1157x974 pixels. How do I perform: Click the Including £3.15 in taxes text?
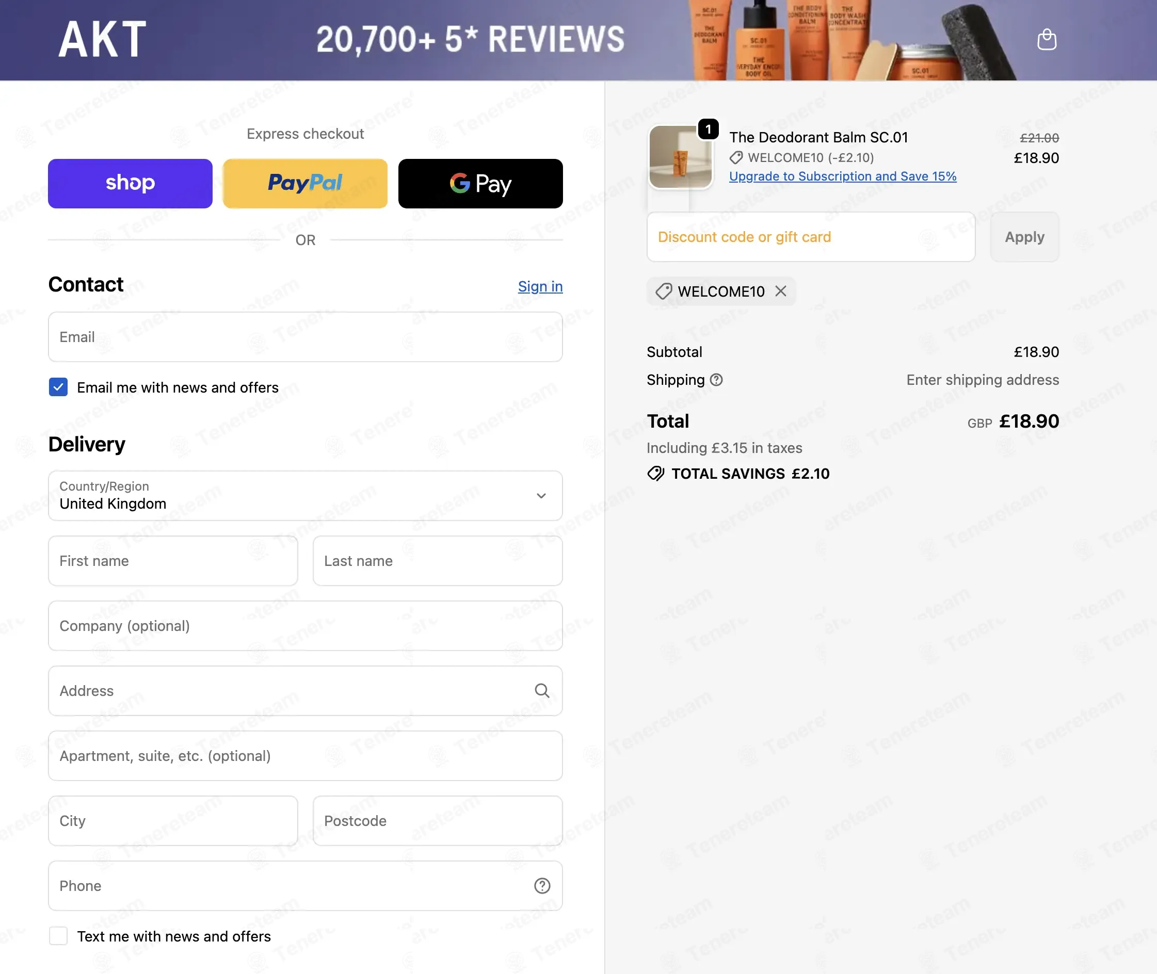click(724, 448)
